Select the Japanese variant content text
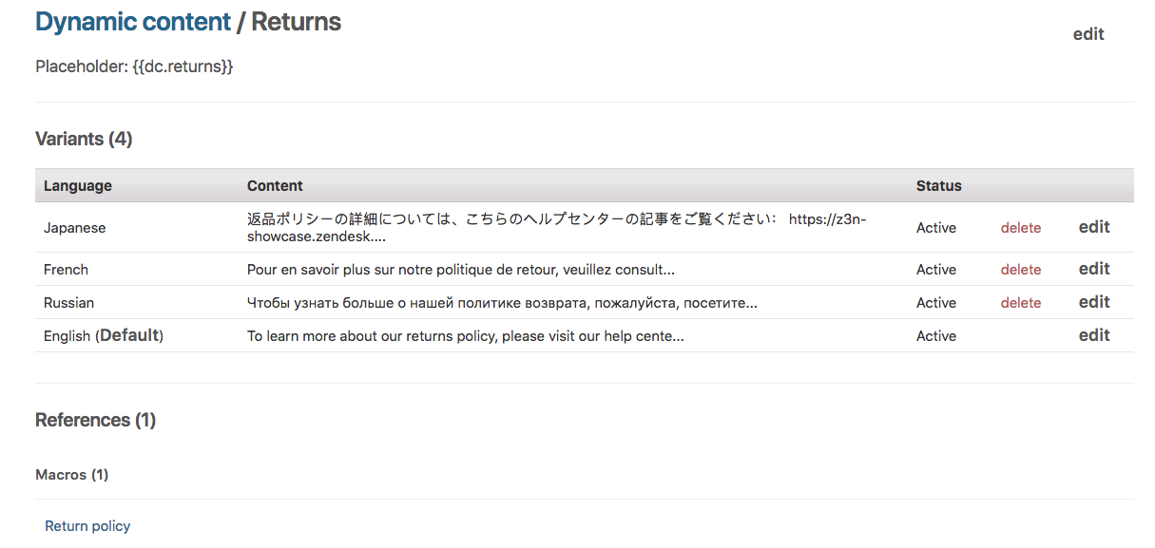The width and height of the screenshot is (1155, 548). pos(556,228)
